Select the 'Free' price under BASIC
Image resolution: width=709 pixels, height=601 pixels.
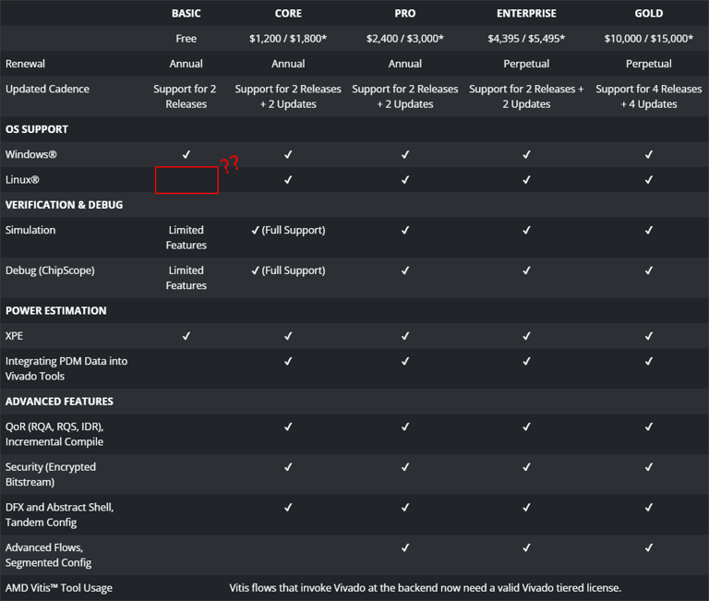click(x=186, y=39)
